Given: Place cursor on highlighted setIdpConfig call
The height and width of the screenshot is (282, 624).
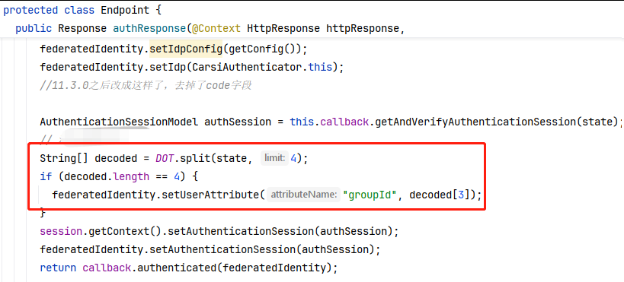Looking at the screenshot, I should coord(186,49).
